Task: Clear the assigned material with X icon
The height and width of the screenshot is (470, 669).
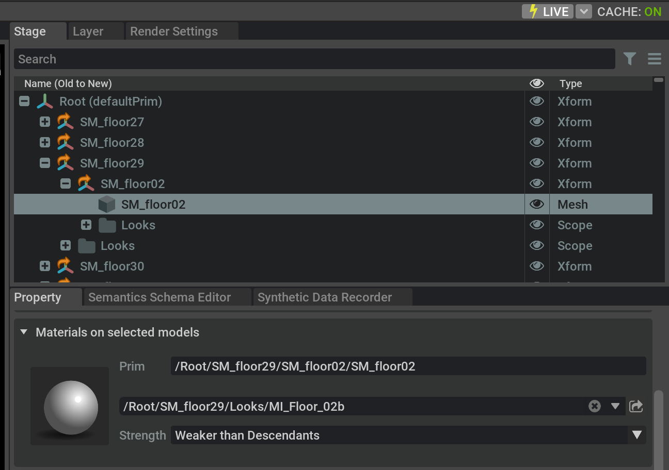Action: [595, 406]
